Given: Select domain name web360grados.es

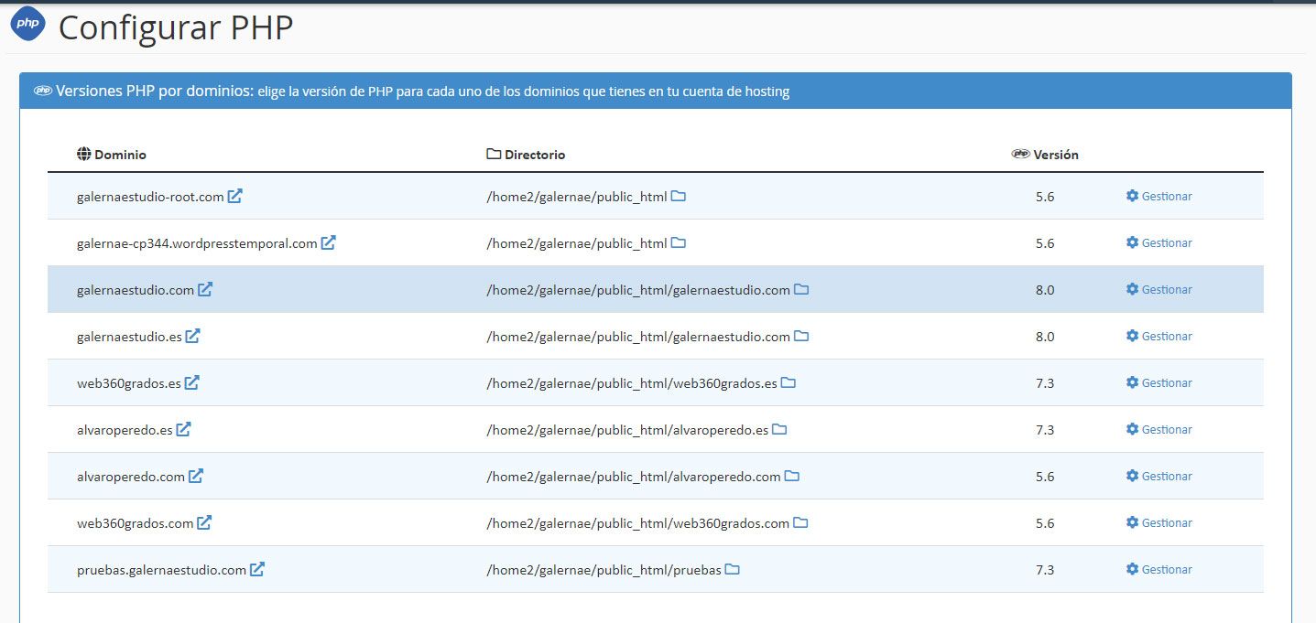Looking at the screenshot, I should 129,383.
